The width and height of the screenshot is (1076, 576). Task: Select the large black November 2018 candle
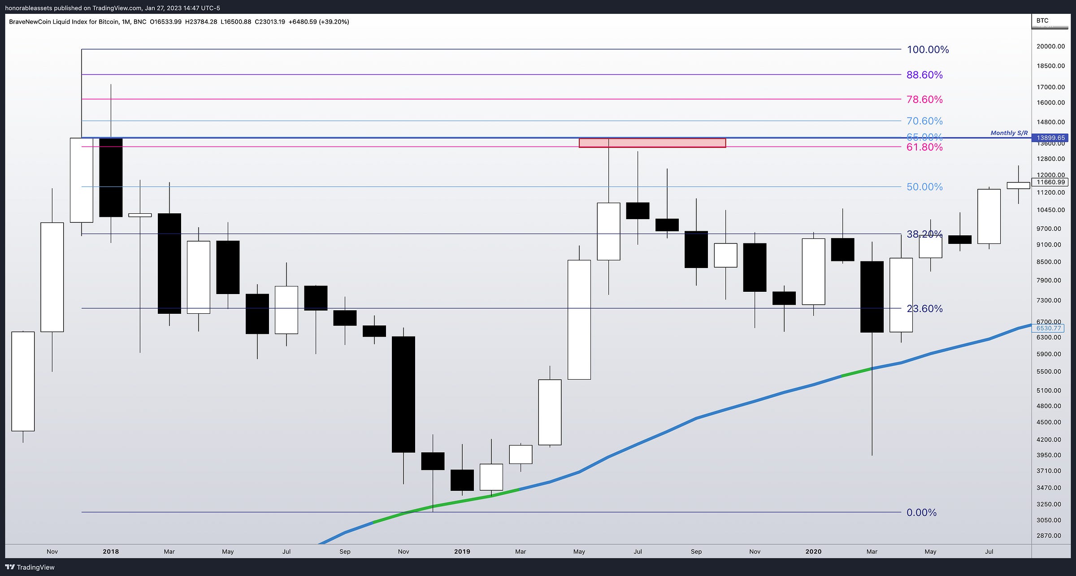coord(403,394)
